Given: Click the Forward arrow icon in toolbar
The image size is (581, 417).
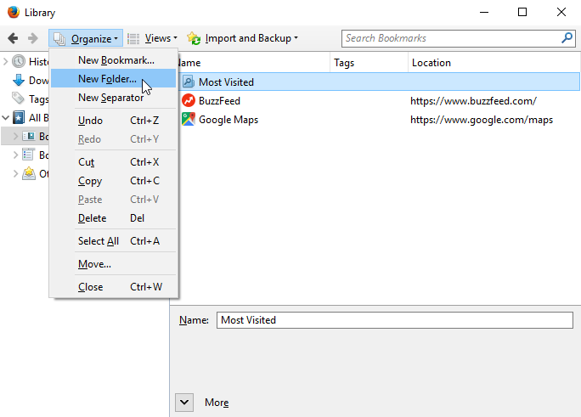Looking at the screenshot, I should [32, 38].
